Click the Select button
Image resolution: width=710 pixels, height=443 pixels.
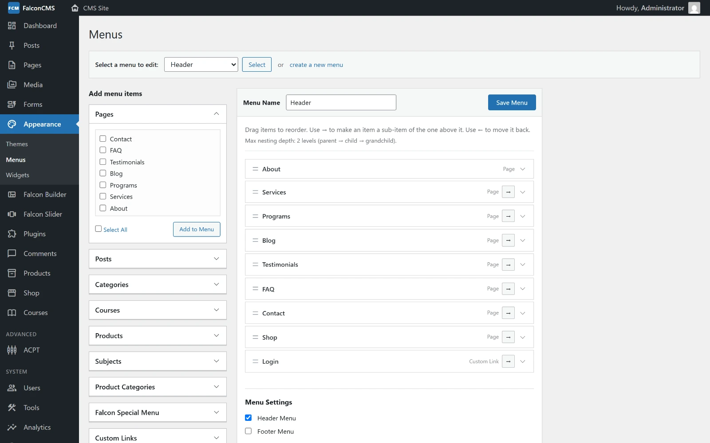(257, 65)
